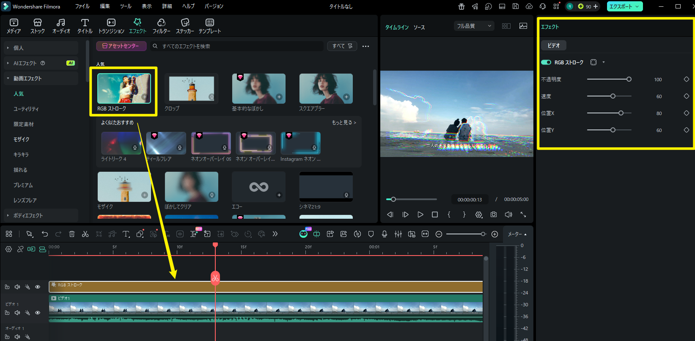Viewport: 695px width, 341px height.
Task: Select the レンズフレア effect category
Action: [x=25, y=200]
